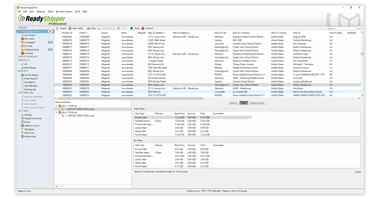Open the Edit menu
Screen dimensions: 380x199
25,11
